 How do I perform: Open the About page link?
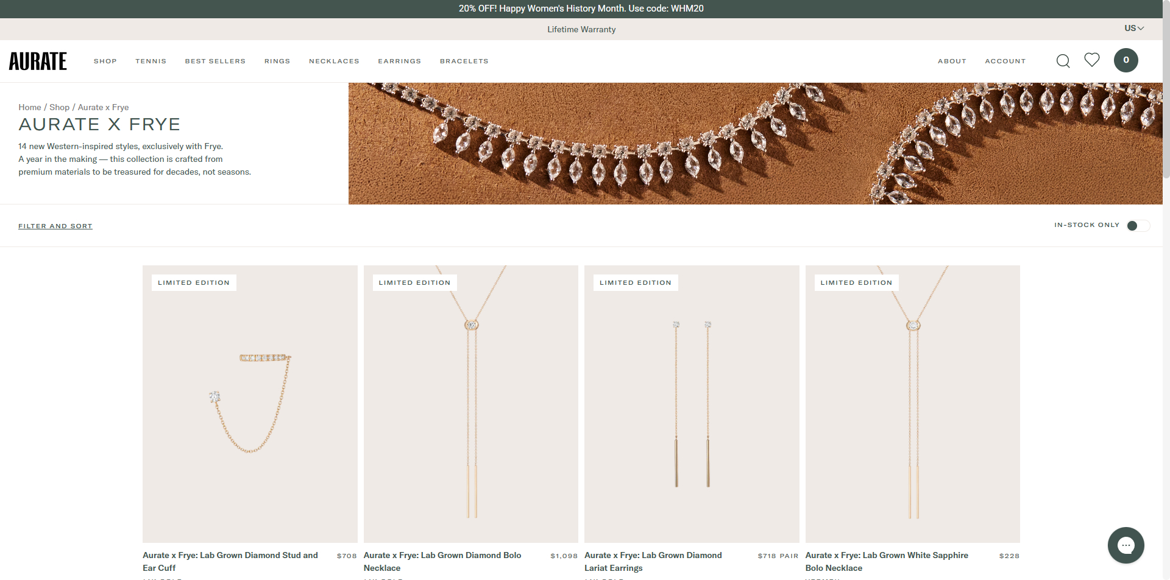tap(952, 61)
